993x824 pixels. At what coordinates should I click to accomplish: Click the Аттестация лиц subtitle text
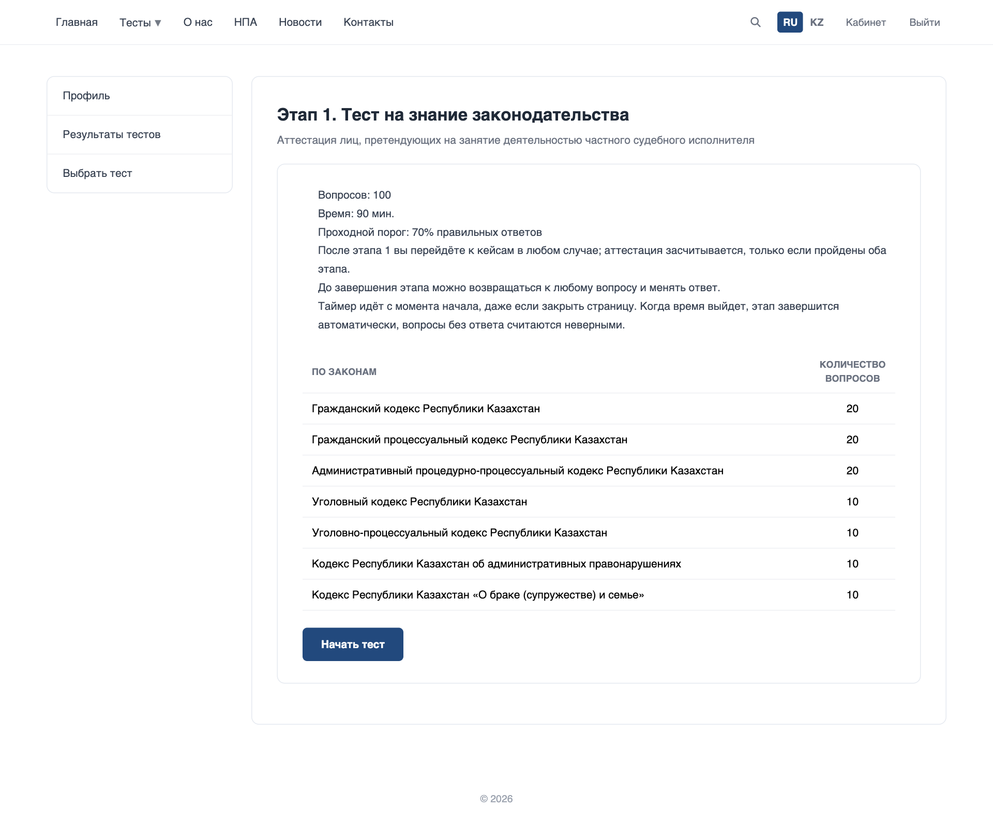516,140
